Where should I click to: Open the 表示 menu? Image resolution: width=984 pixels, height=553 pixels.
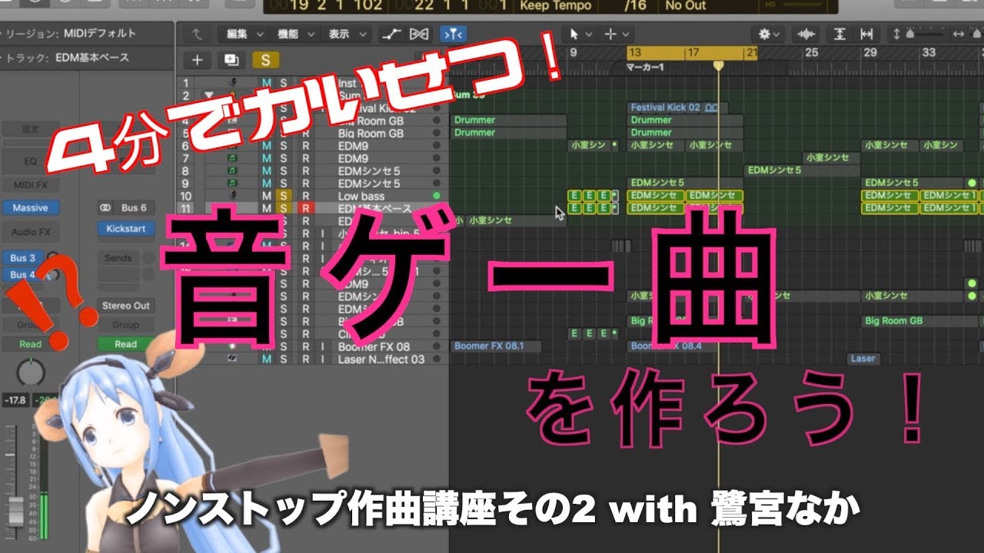(345, 34)
